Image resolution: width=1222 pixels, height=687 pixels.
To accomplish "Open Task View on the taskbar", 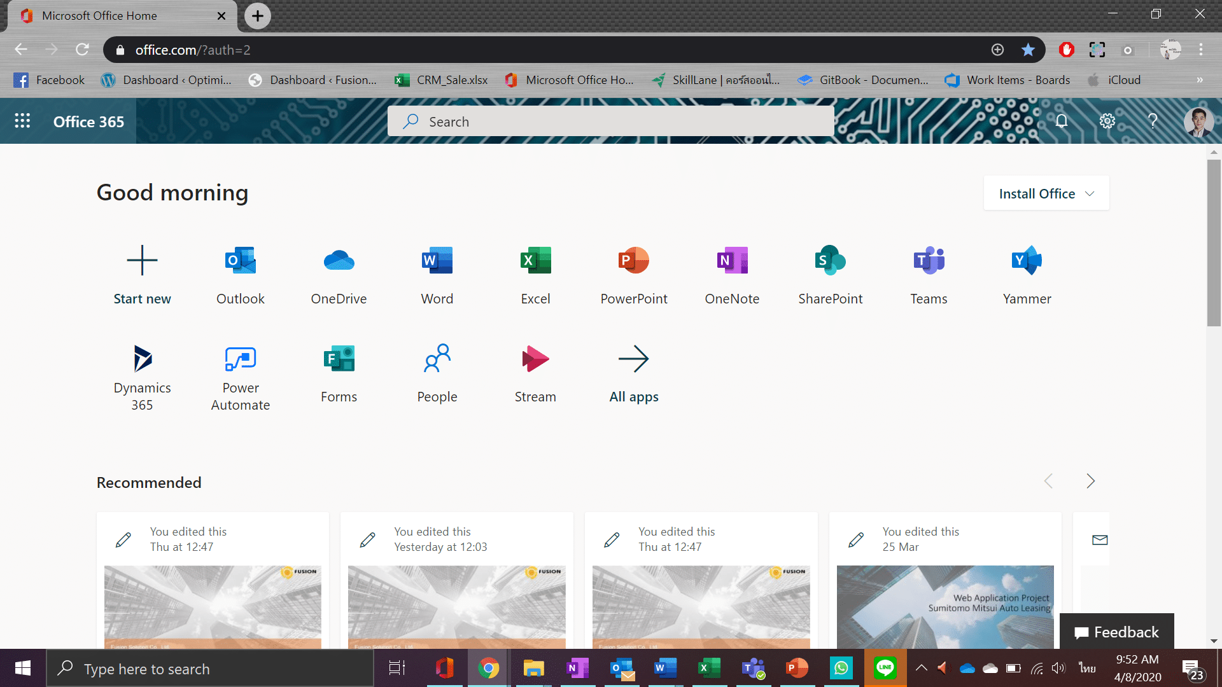I will pos(397,668).
